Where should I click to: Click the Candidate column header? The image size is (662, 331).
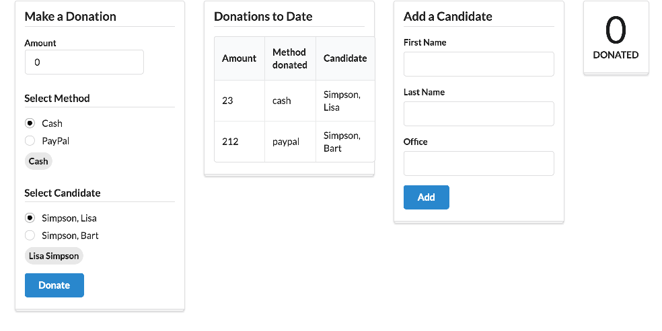click(345, 58)
